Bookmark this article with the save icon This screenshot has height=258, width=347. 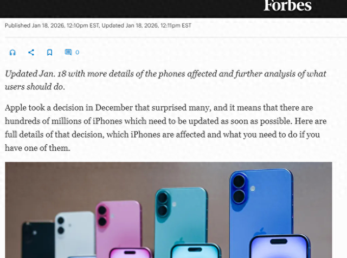(x=49, y=53)
